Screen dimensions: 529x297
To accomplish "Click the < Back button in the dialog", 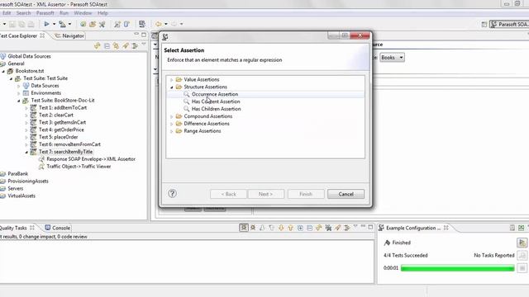I will pos(228,194).
